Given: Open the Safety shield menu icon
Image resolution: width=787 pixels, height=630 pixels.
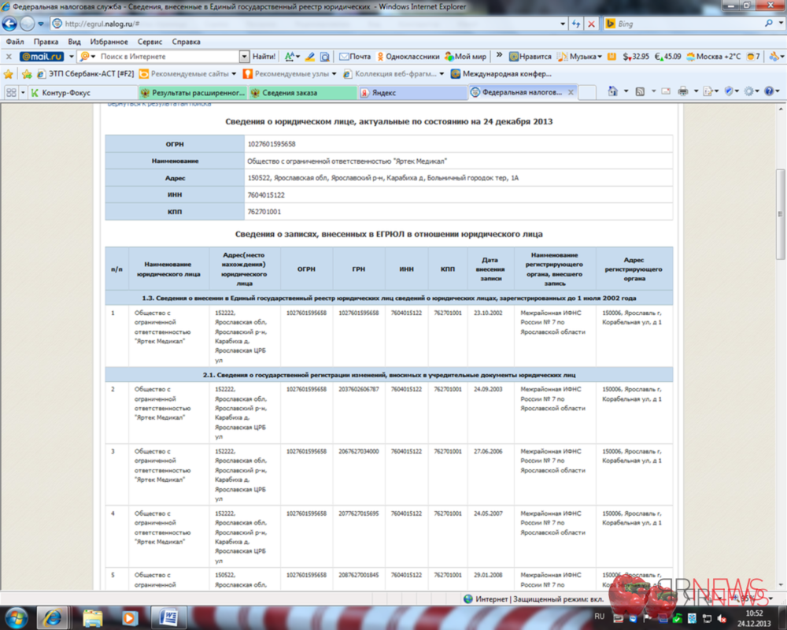Looking at the screenshot, I should click(730, 91).
